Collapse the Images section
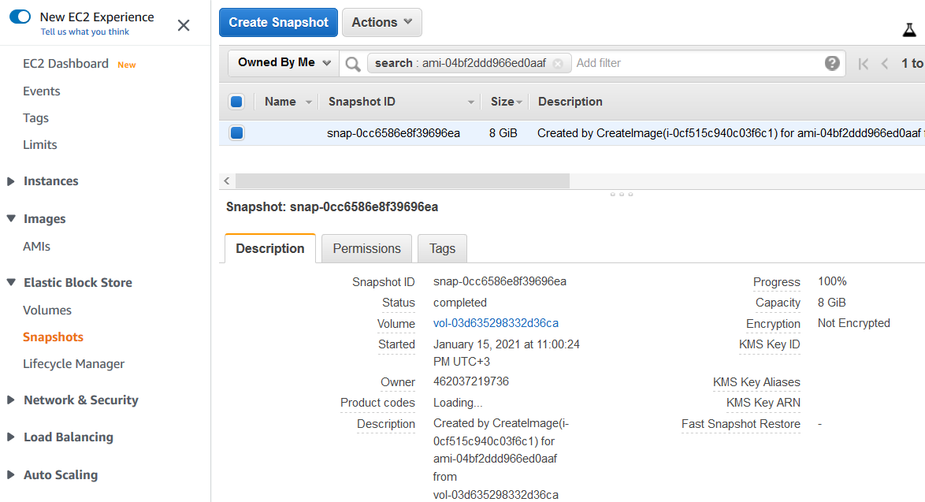The height and width of the screenshot is (502, 925). [10, 219]
